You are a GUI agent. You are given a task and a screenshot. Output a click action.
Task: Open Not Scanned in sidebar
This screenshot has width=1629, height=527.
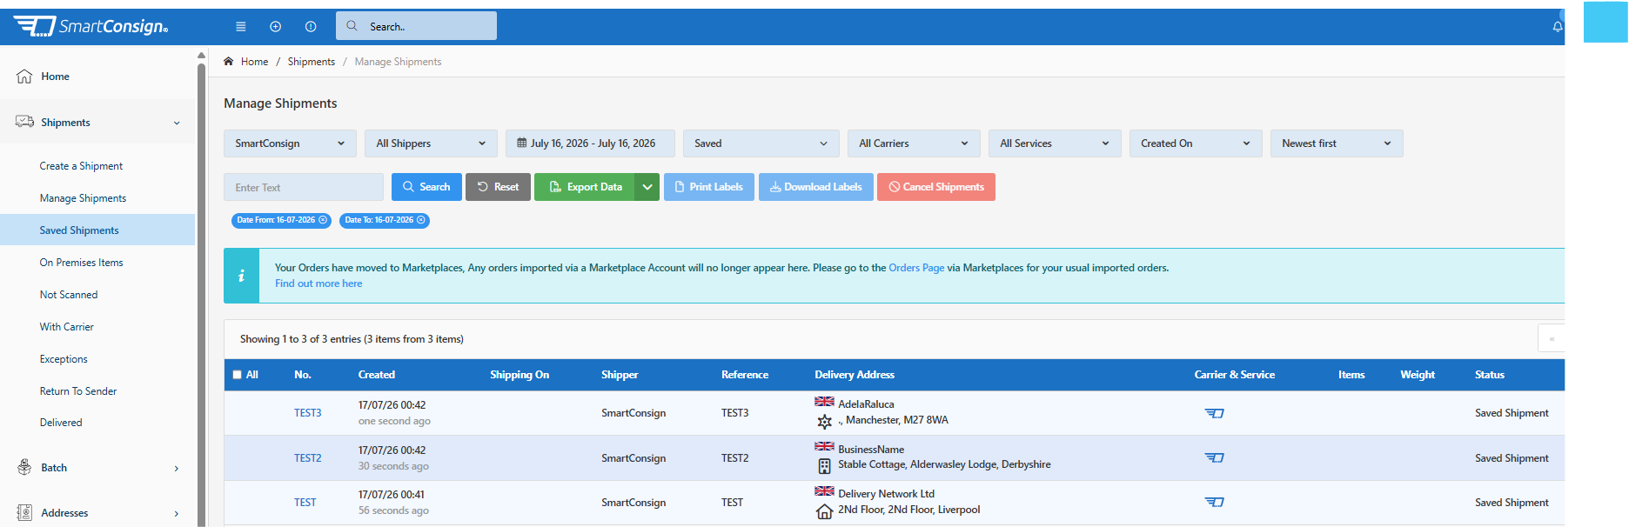(69, 295)
